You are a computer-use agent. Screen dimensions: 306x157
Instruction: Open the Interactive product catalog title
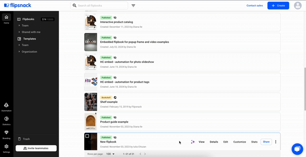(116, 22)
